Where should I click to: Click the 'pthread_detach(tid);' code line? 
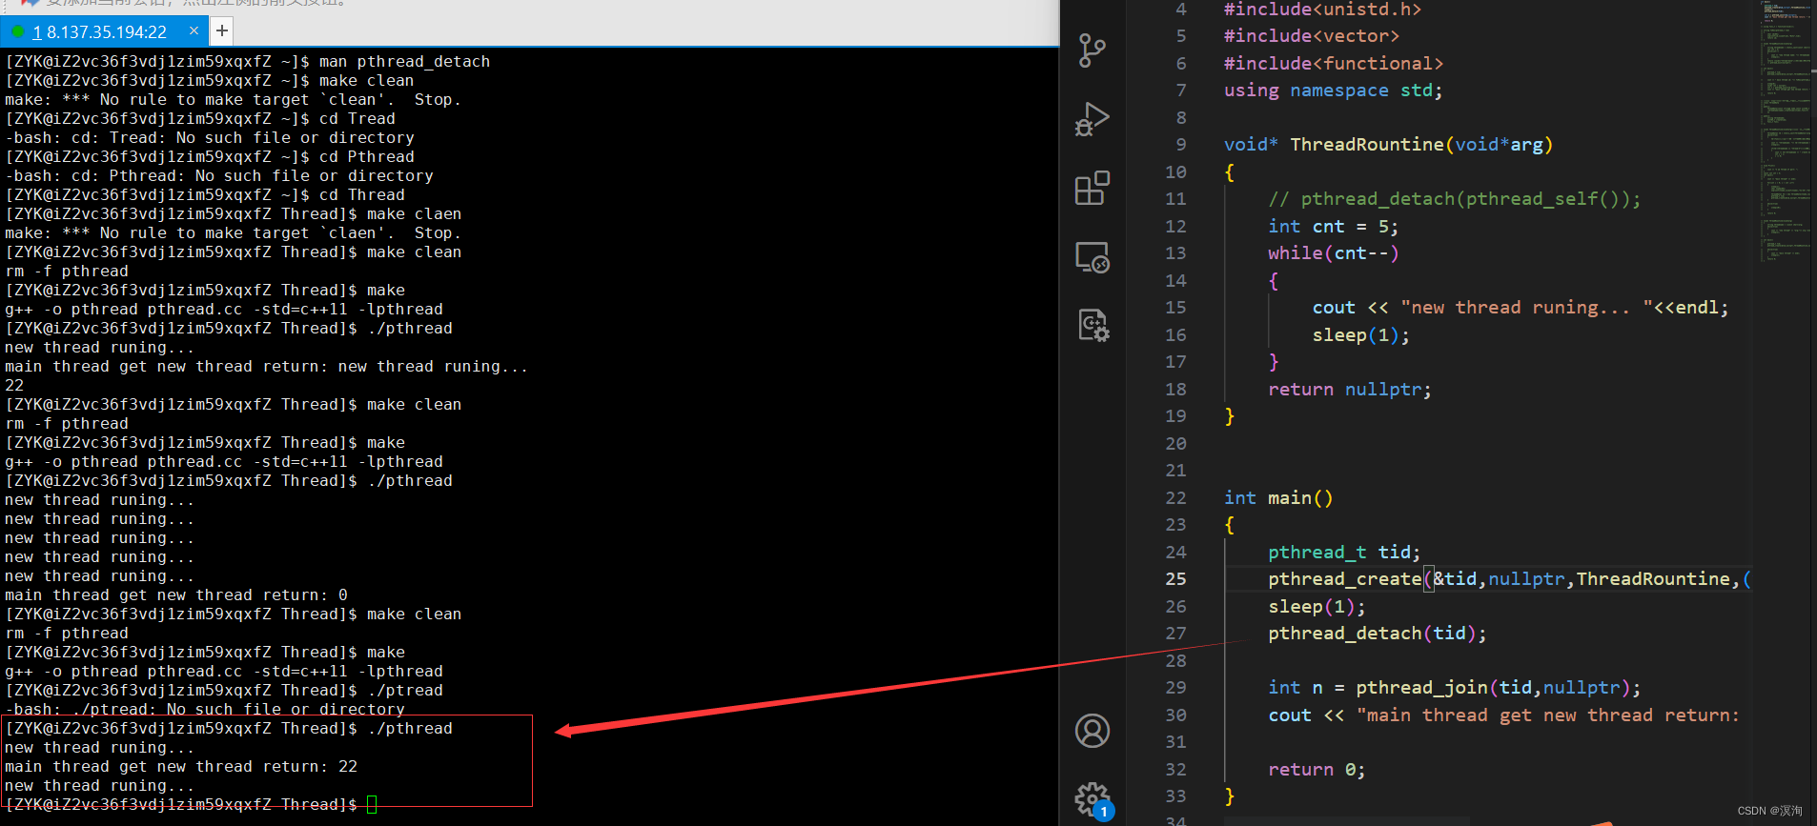click(x=1377, y=634)
